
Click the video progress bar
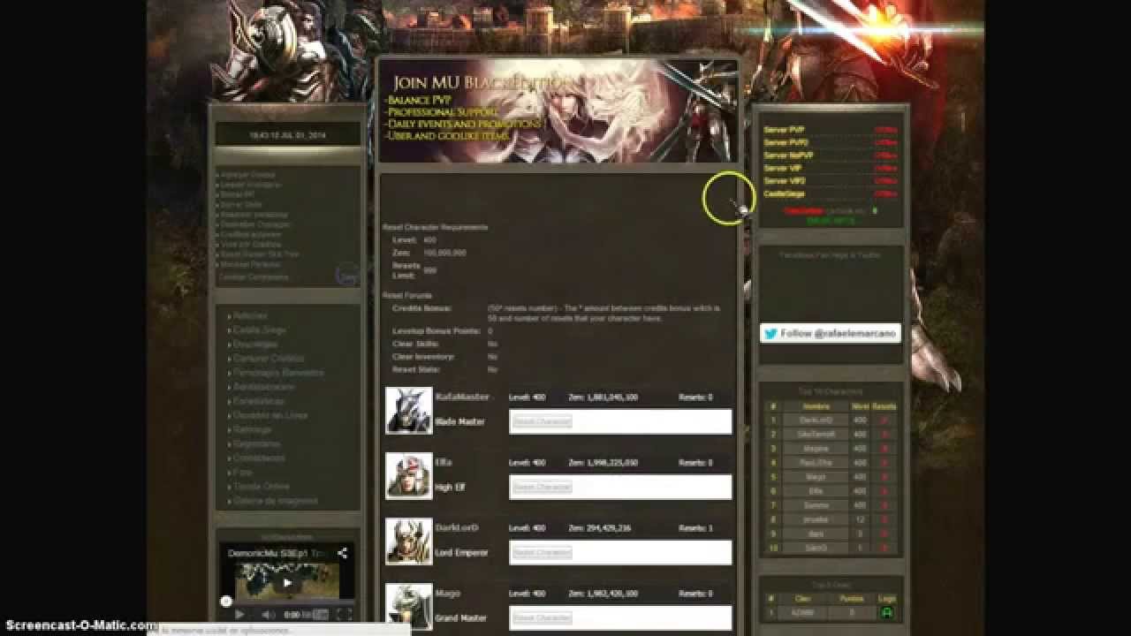[x=287, y=602]
